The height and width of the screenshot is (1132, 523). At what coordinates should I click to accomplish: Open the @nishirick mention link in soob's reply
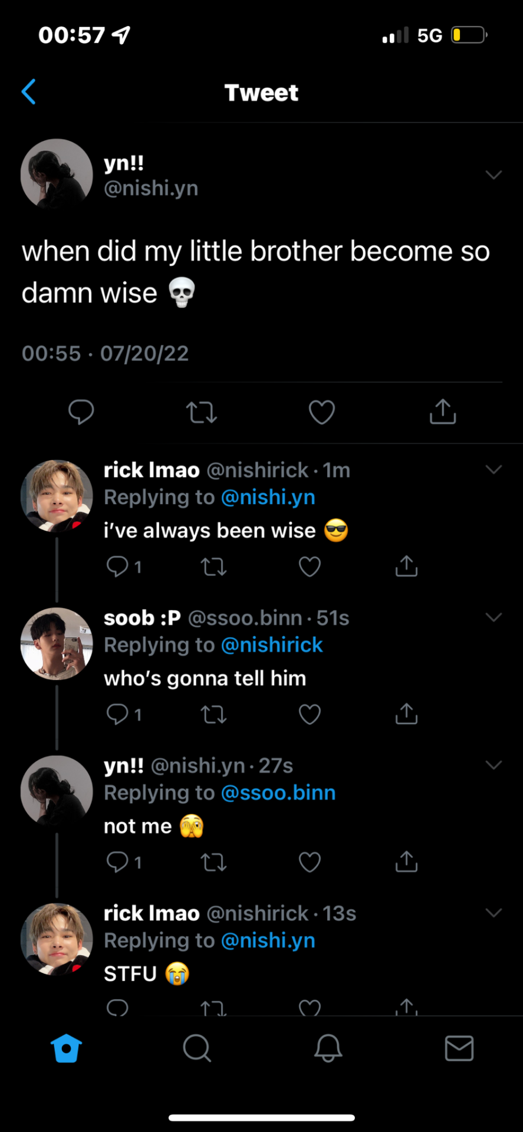point(272,645)
